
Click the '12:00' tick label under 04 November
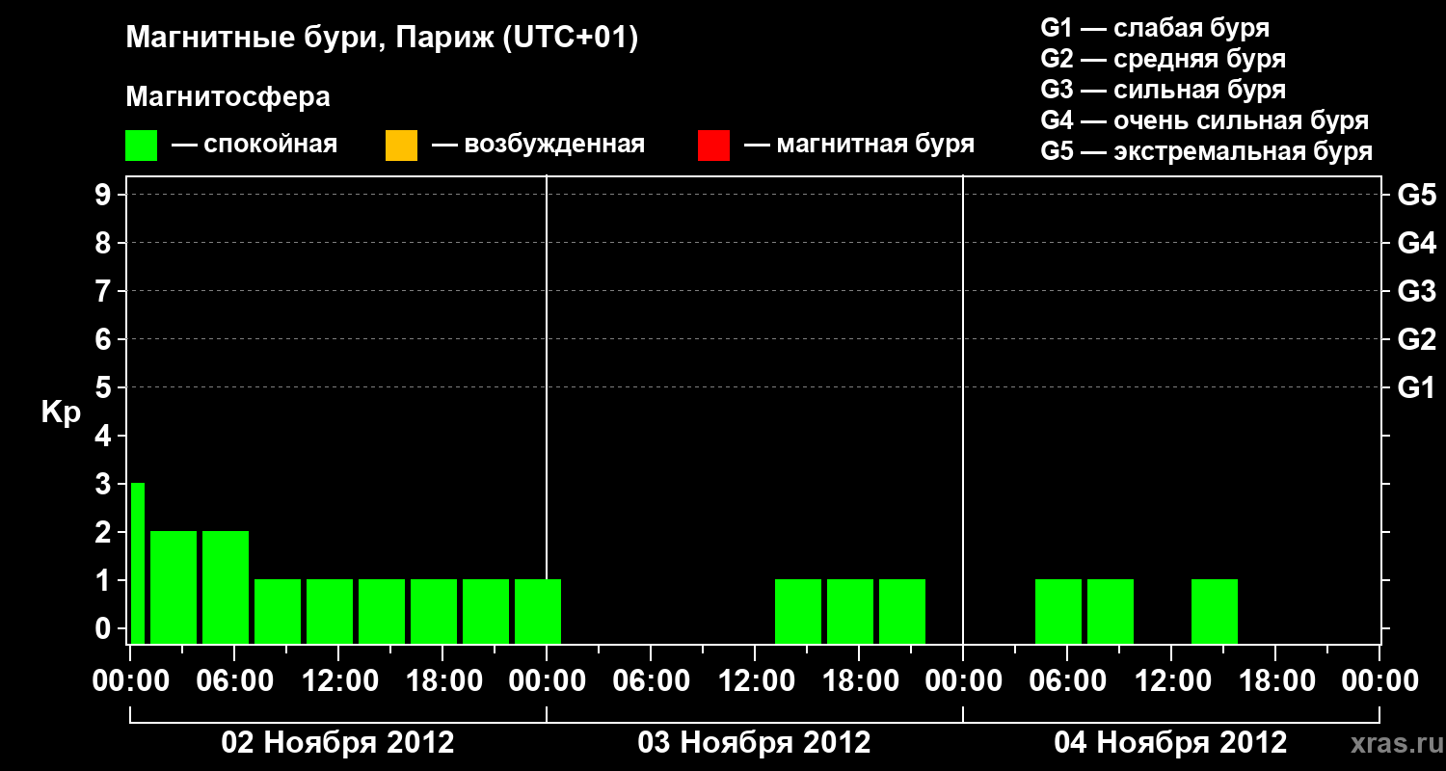coord(1171,680)
